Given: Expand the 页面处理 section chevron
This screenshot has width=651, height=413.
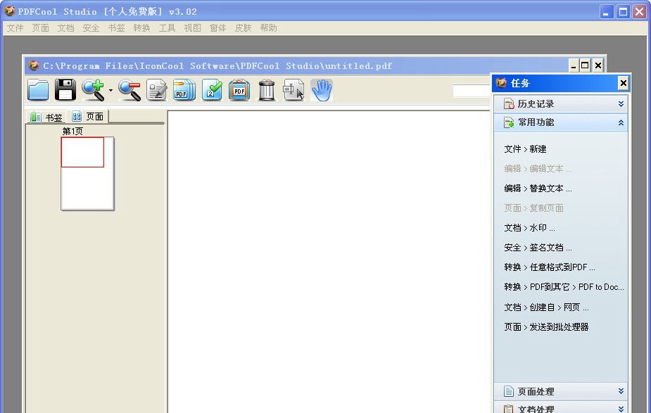Looking at the screenshot, I should [621, 391].
